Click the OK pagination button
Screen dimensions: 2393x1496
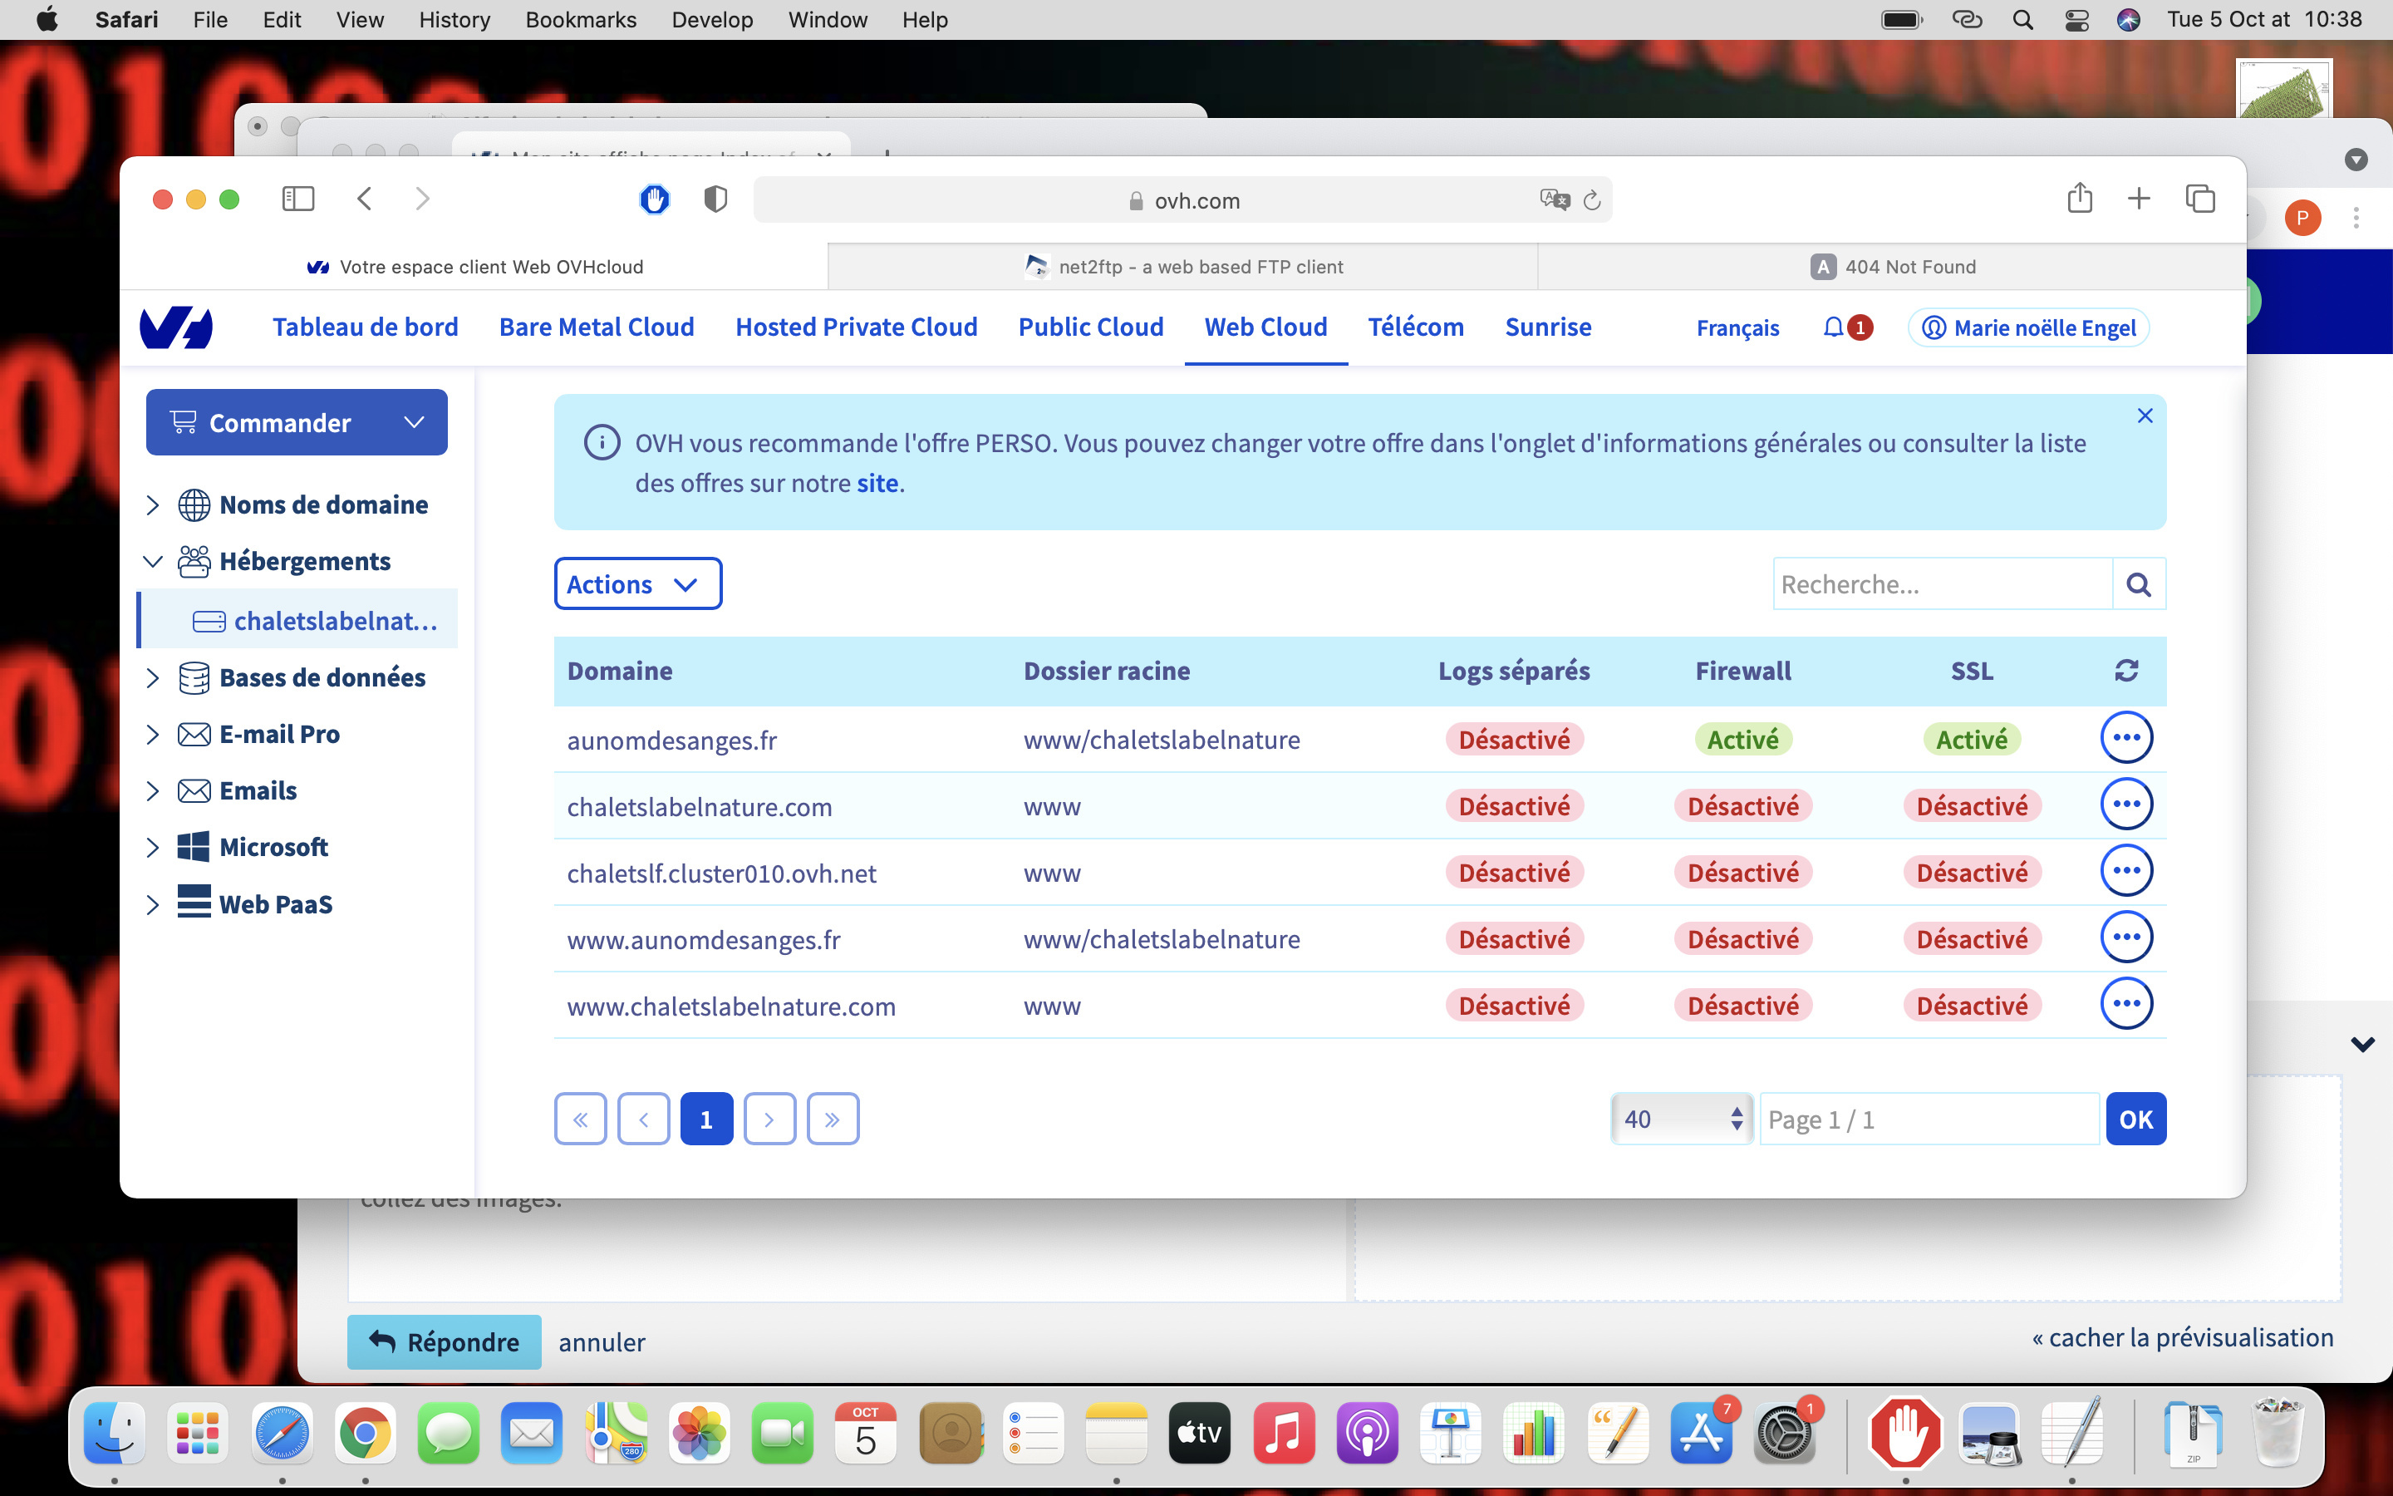coord(2135,1119)
